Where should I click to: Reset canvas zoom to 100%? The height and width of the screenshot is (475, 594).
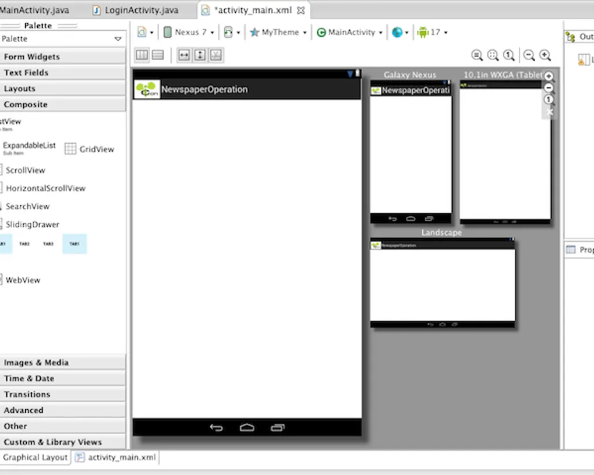click(509, 55)
